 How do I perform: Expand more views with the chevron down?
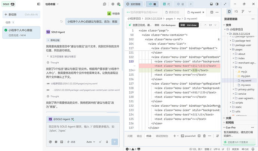250,12
